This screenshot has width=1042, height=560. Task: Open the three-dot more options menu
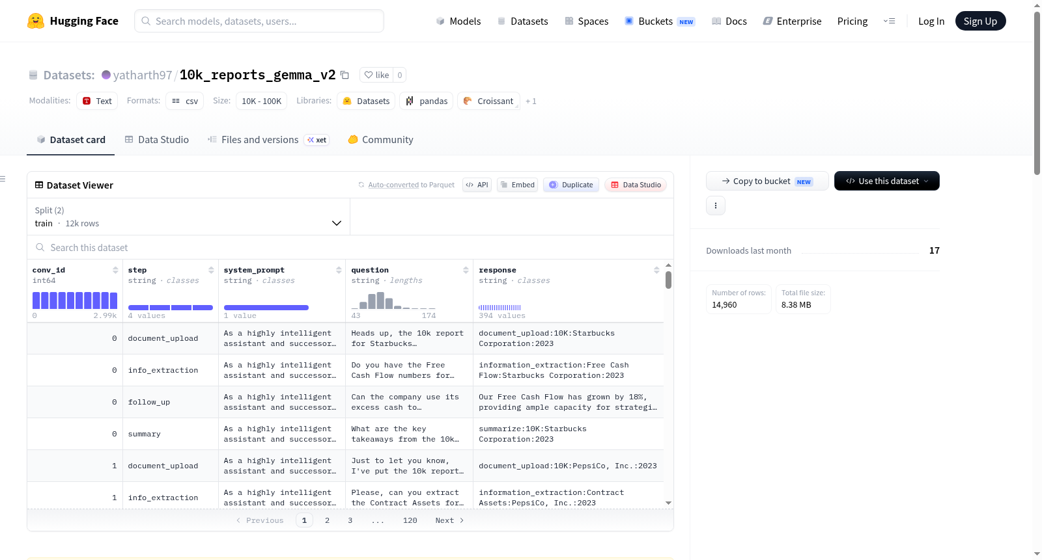tap(716, 206)
